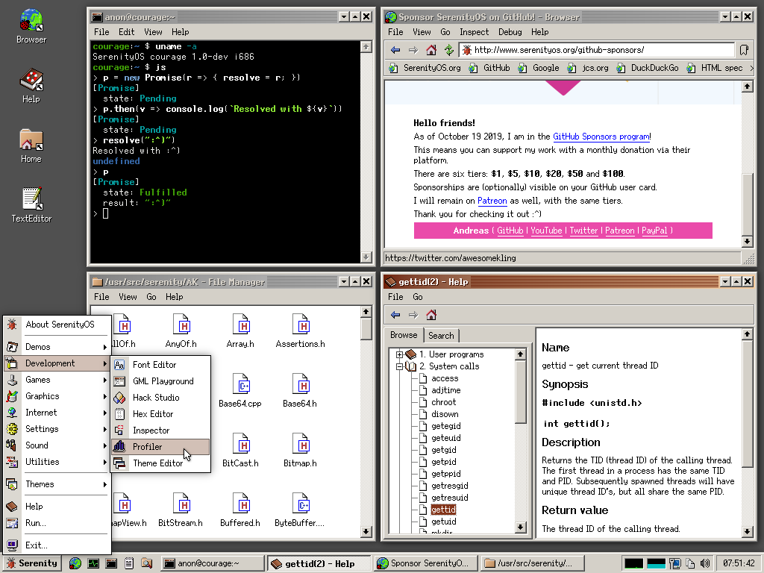
Task: Open the Array.h file icon
Action: point(240,325)
